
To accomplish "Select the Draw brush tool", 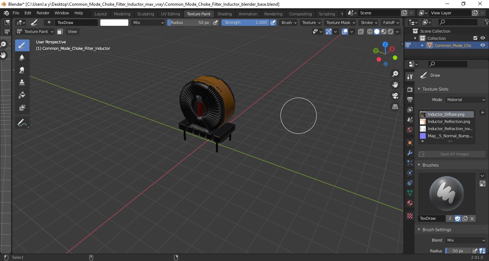I will point(22,45).
